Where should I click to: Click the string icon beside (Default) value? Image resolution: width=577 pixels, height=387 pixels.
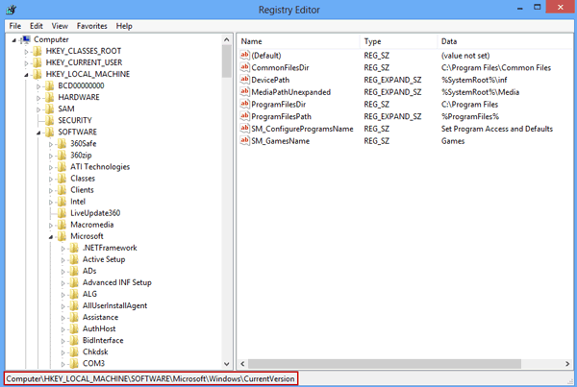pos(244,55)
